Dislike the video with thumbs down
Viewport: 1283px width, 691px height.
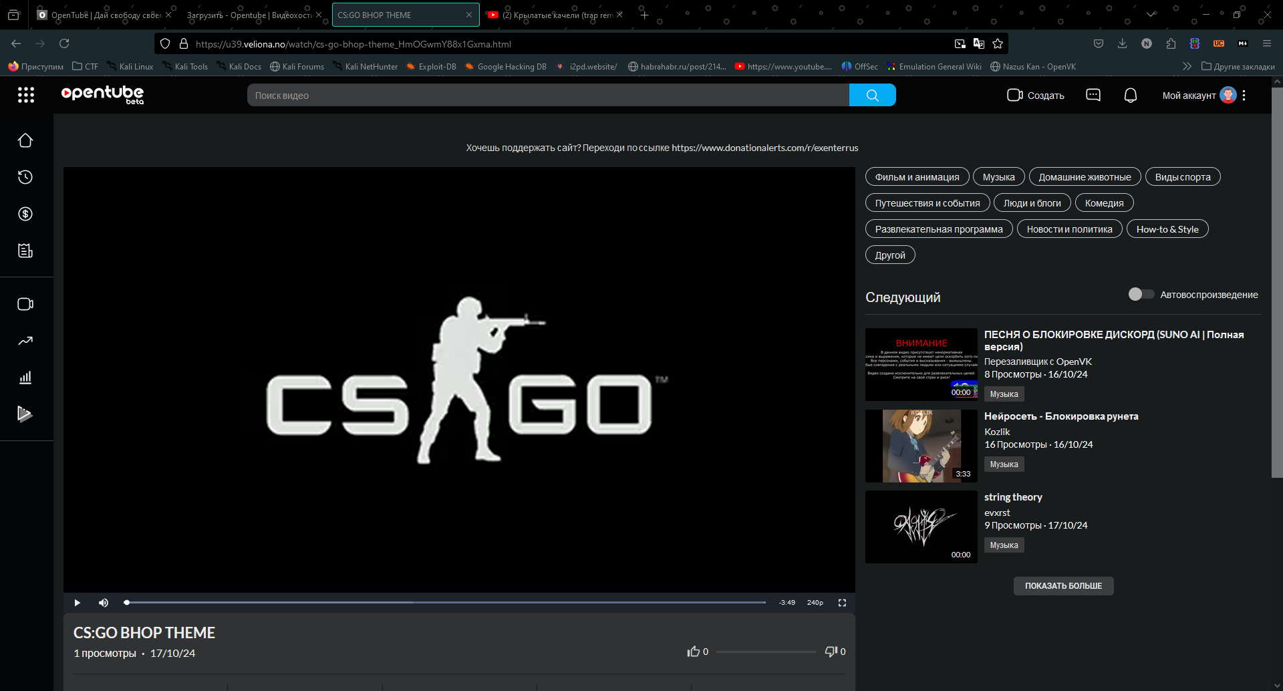(x=831, y=652)
